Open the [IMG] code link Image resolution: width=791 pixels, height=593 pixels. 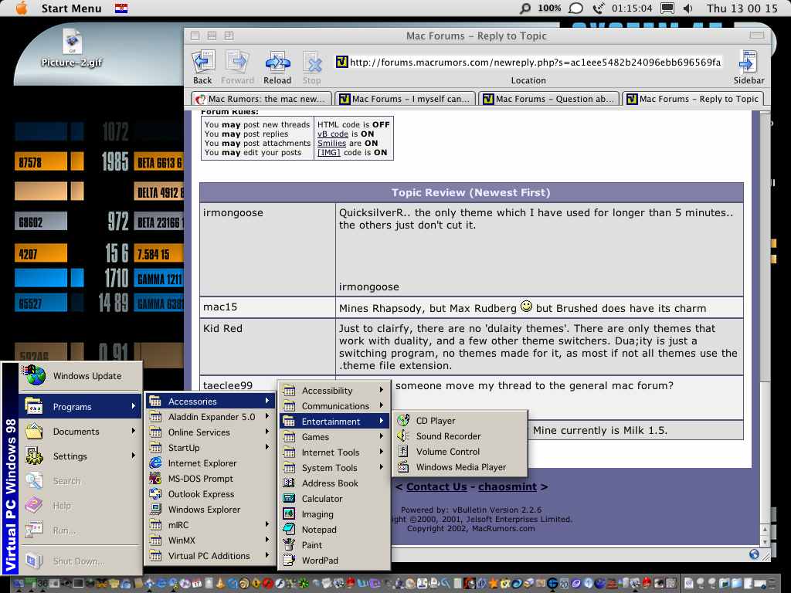(329, 152)
